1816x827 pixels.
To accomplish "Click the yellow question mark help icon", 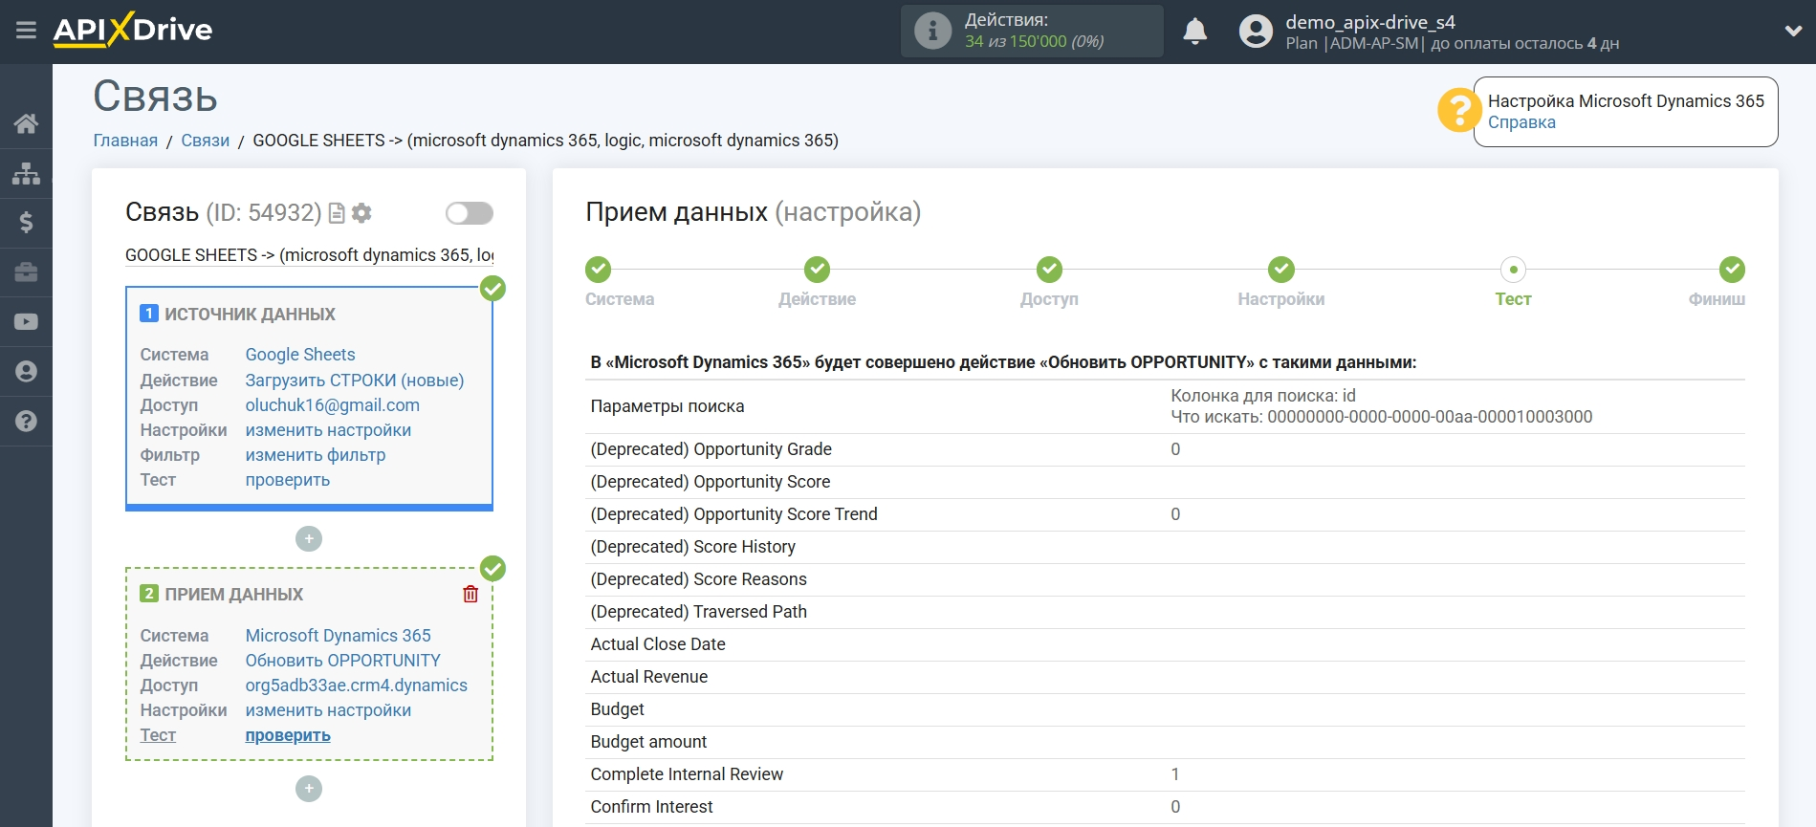I will tap(1458, 111).
